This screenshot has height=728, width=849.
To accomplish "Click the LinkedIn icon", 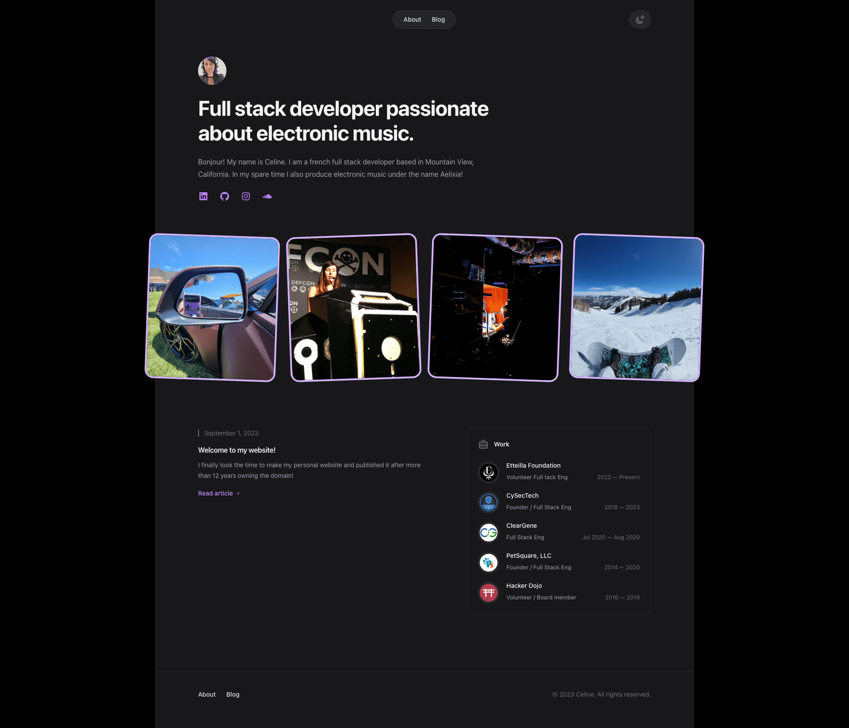I will pos(203,196).
